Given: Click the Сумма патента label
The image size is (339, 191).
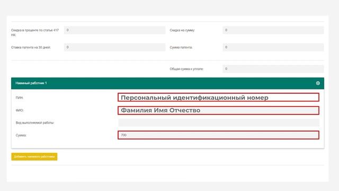Looking at the screenshot, I should click(x=181, y=47).
